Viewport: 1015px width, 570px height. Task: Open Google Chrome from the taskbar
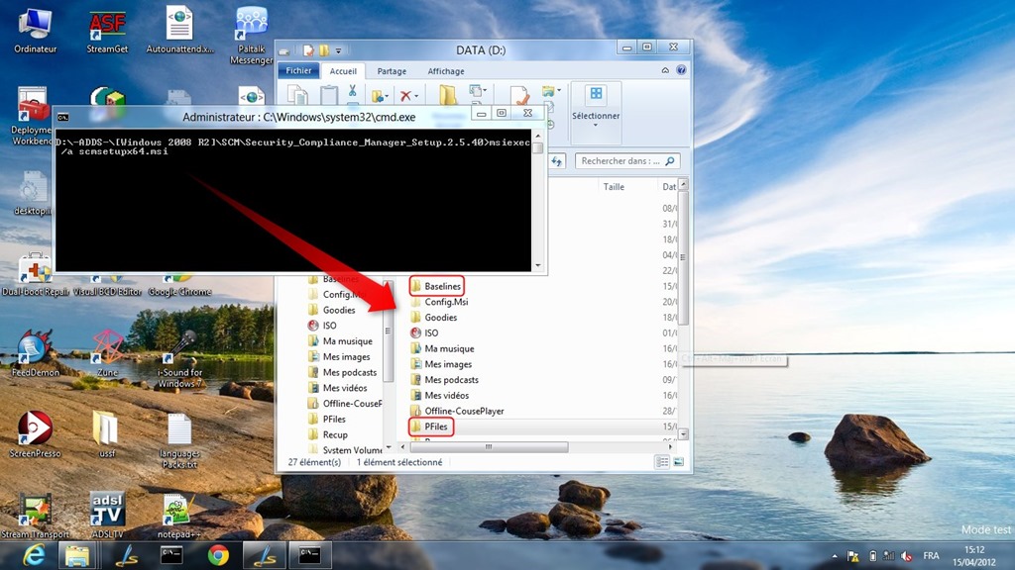pos(218,555)
